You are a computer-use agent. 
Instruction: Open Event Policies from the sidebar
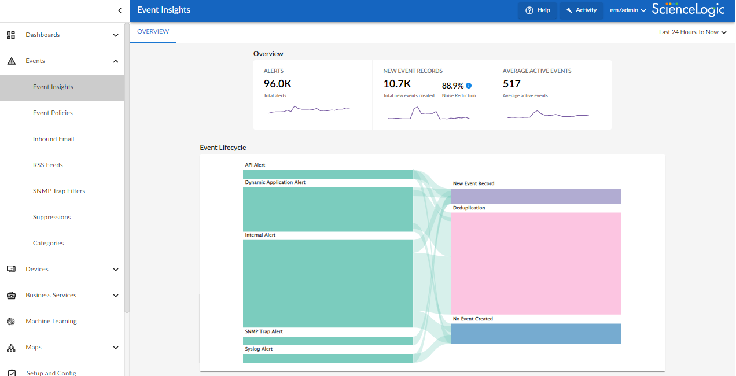[52, 113]
